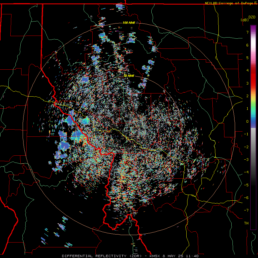Click the TH label below color scale

coord(246,223)
